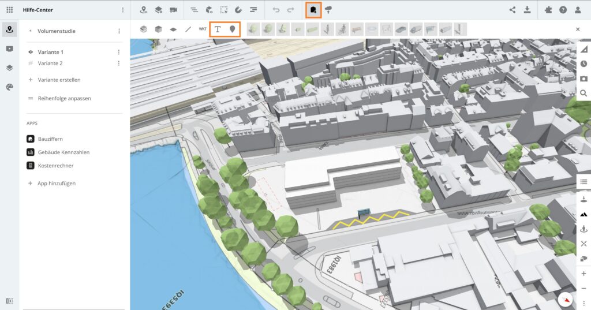591x310 pixels.
Task: Open the Kostenrechner app
Action: tap(55, 166)
